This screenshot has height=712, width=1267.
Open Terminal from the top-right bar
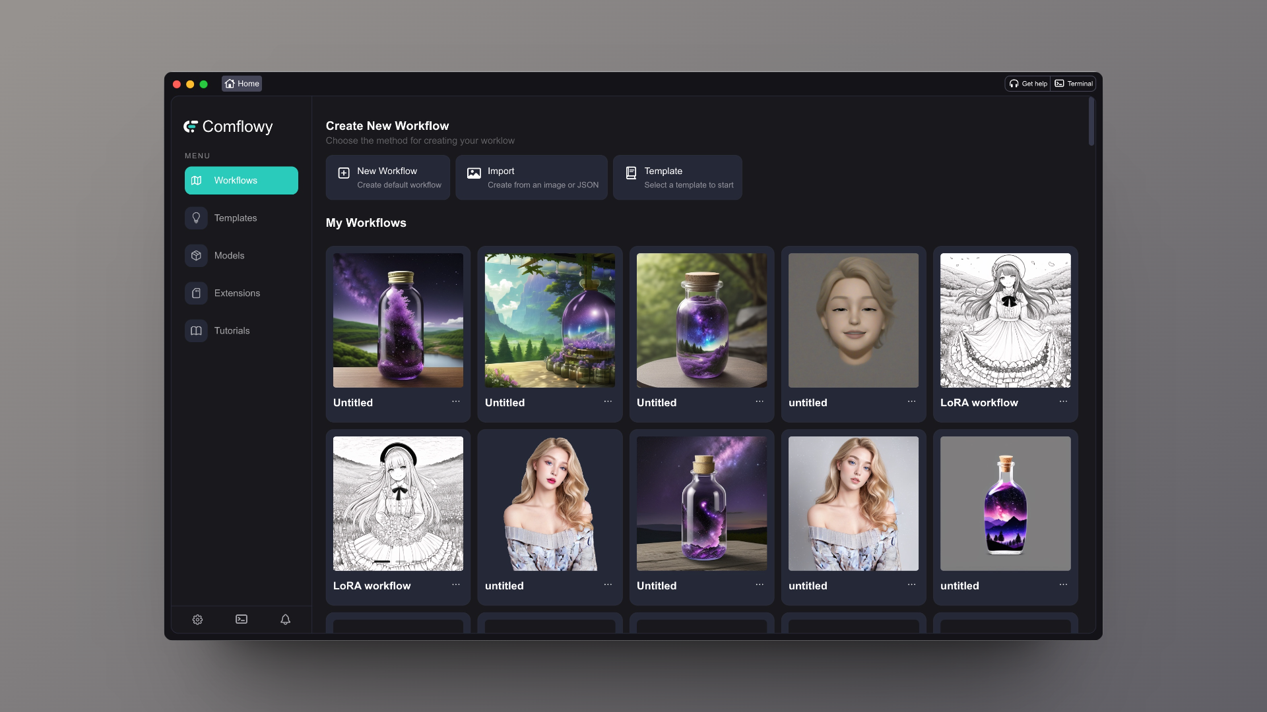click(x=1074, y=84)
